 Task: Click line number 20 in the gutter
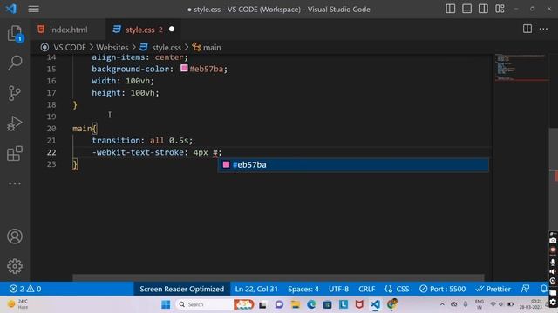(x=51, y=129)
